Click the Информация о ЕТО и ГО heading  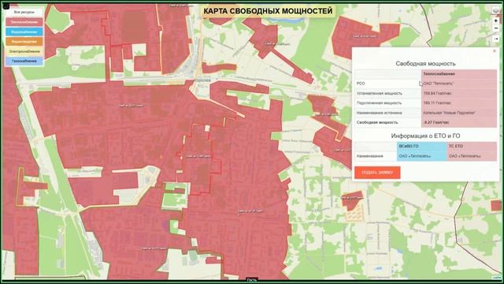425,136
